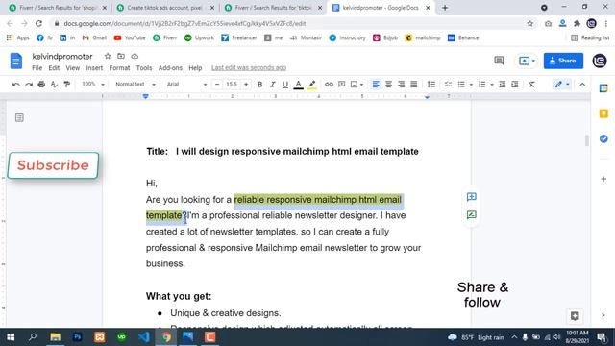Toggle bold formatting
615x346 pixels.
click(x=259, y=85)
